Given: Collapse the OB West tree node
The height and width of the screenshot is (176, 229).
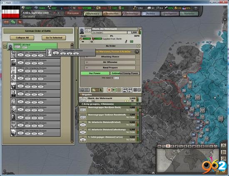Looking at the screenshot, I should [x=5, y=47].
